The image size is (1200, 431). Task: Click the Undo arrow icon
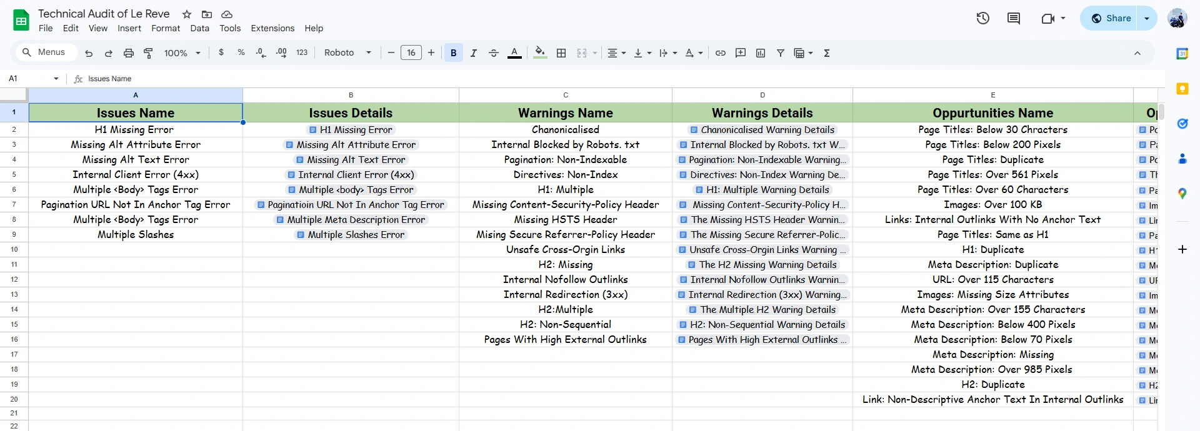click(x=89, y=53)
